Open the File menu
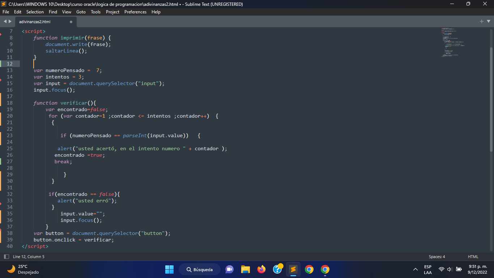 pyautogui.click(x=6, y=12)
